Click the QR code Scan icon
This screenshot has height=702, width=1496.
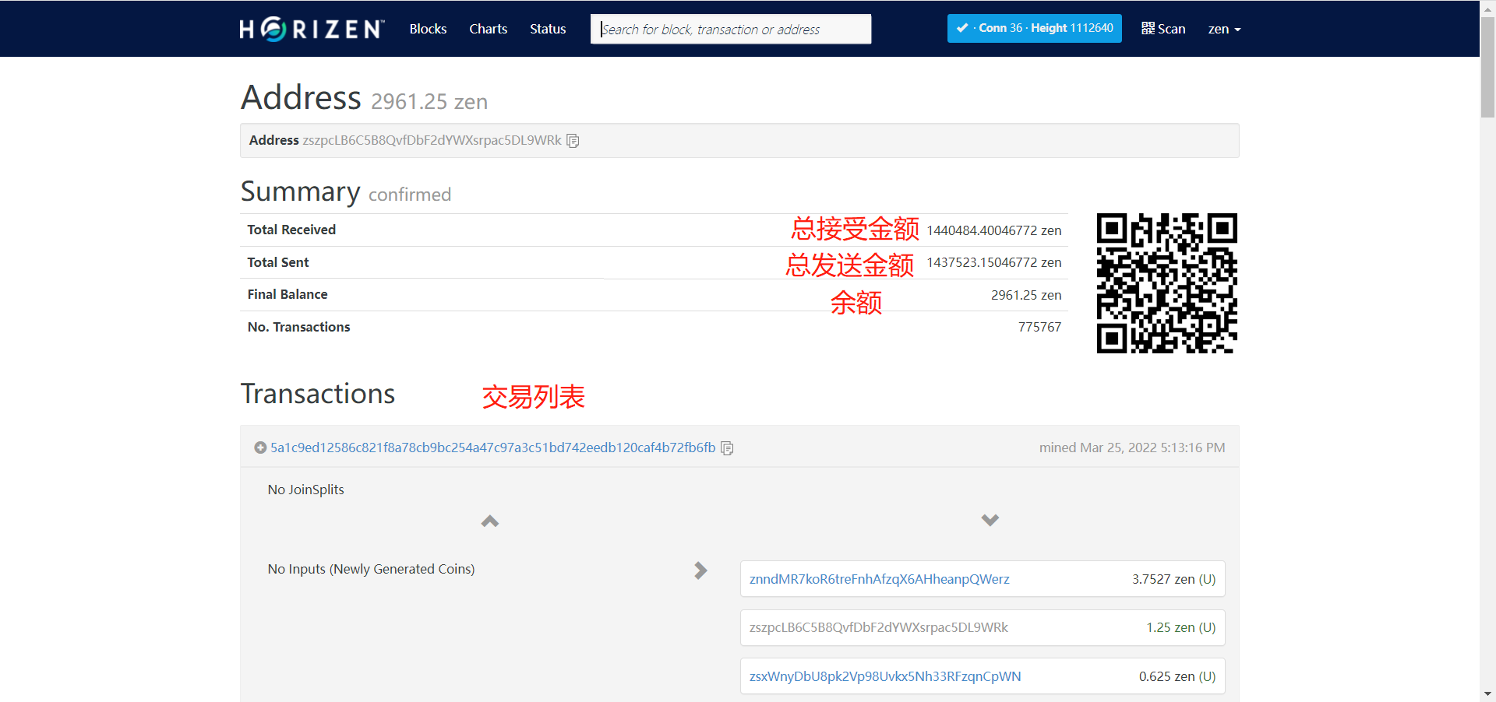click(1148, 29)
